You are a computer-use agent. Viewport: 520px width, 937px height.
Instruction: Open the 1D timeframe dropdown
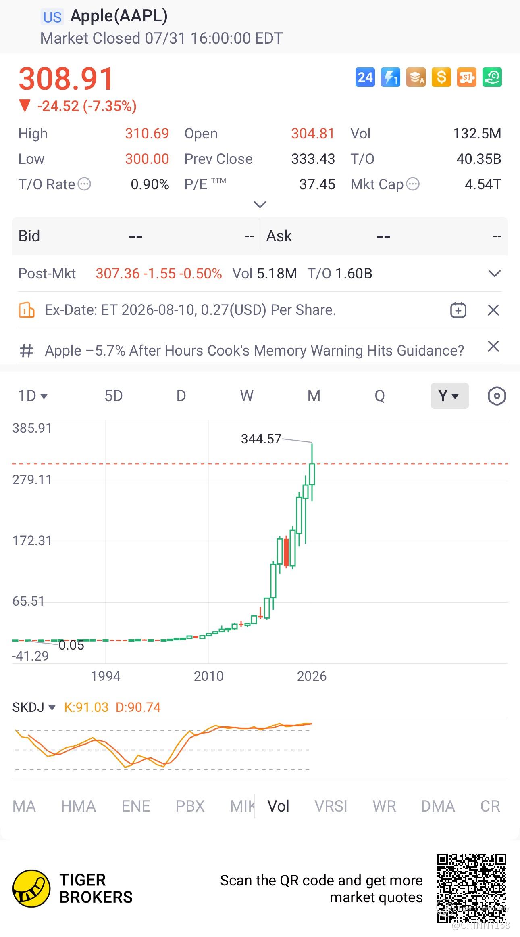tap(33, 396)
